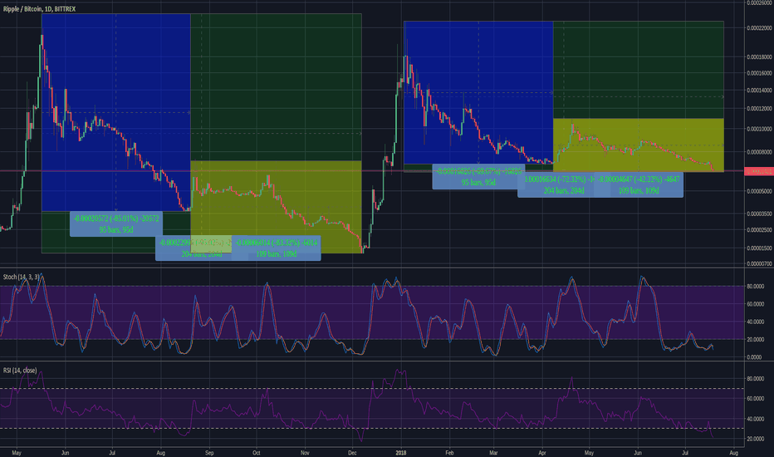This screenshot has width=774, height=457.
Task: Click the 80.0000 level in RSI pane
Action: coord(756,379)
